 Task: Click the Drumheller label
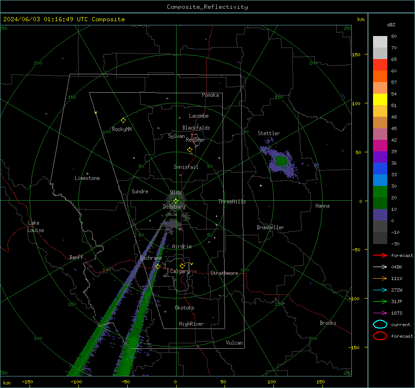(270, 227)
